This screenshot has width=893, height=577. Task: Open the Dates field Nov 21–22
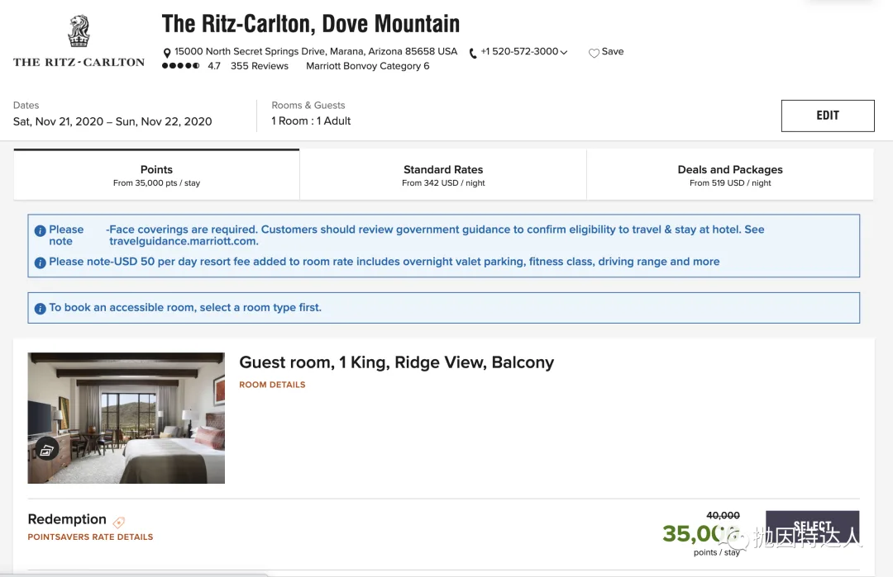pyautogui.click(x=112, y=114)
